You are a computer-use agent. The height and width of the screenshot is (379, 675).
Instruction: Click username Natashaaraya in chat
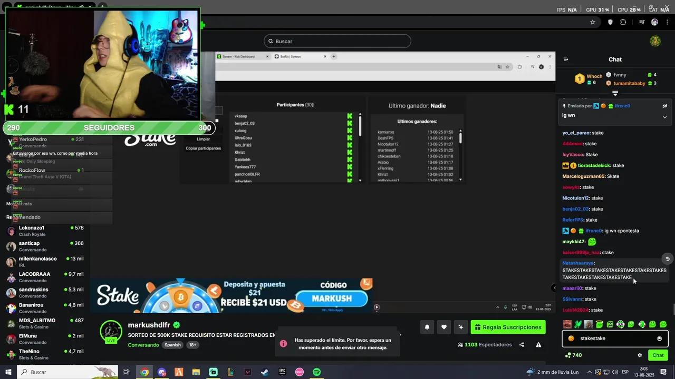(x=577, y=263)
